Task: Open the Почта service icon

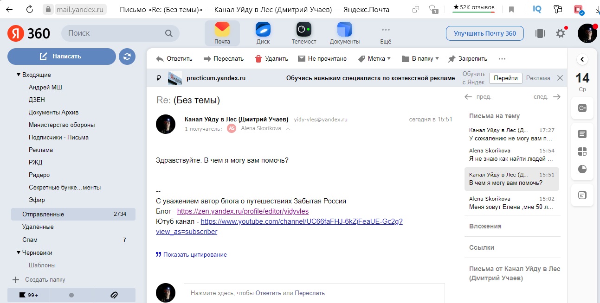Action: [222, 33]
